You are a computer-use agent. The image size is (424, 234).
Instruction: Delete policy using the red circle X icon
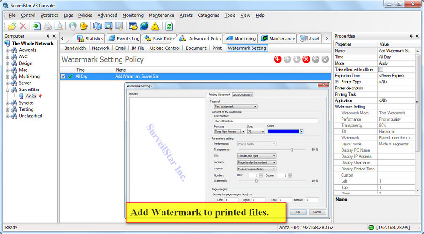pos(306,59)
